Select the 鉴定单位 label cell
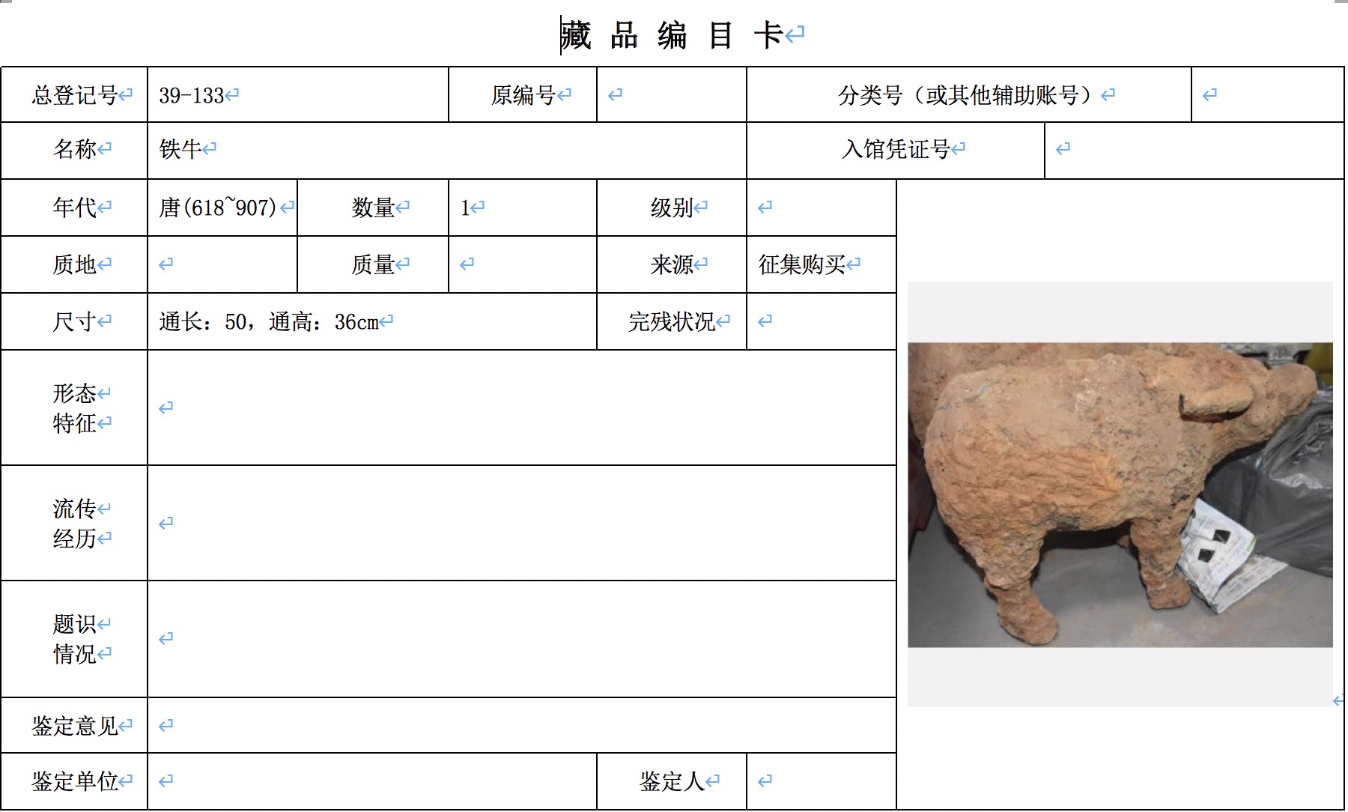 pos(74,781)
